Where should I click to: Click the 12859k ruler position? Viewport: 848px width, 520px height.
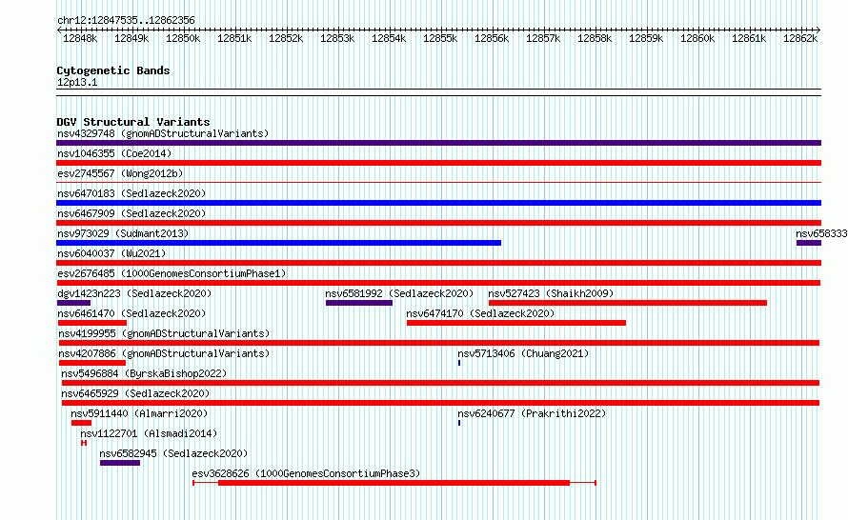(646, 38)
